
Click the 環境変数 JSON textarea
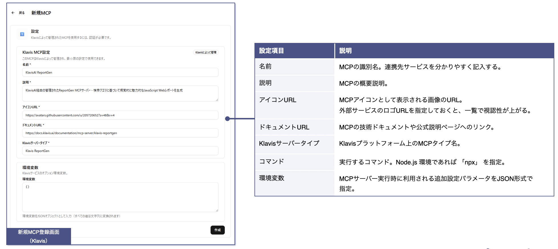[x=120, y=197]
